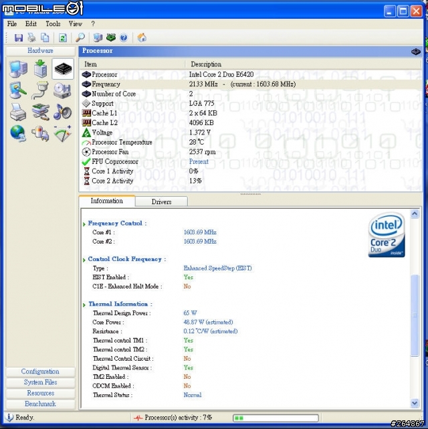Switch to the Drivers tab
Screen dimensions: 428x429
click(162, 201)
